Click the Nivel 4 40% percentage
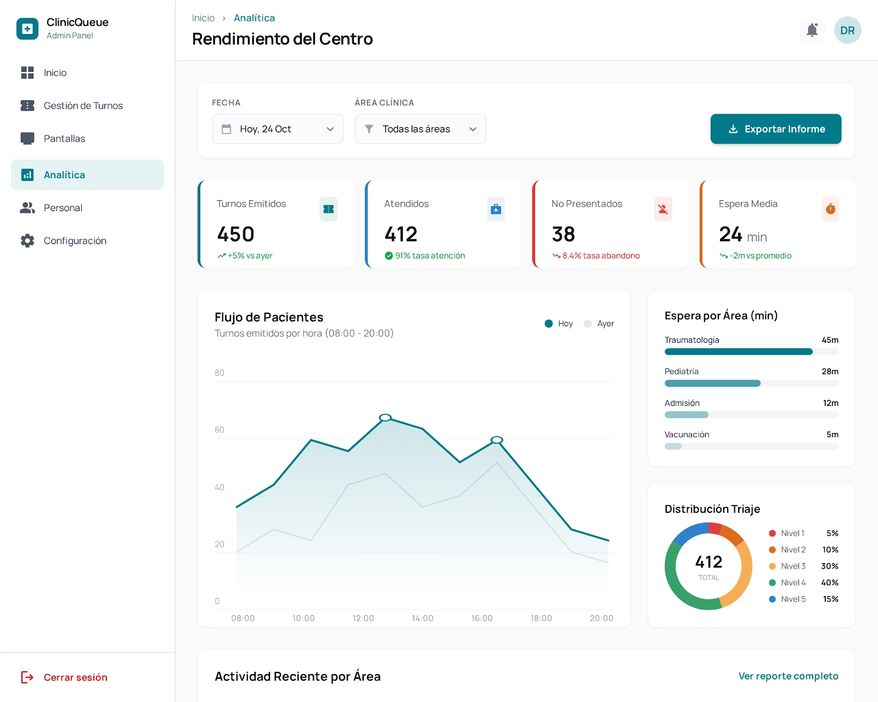Image resolution: width=878 pixels, height=702 pixels. tap(829, 582)
